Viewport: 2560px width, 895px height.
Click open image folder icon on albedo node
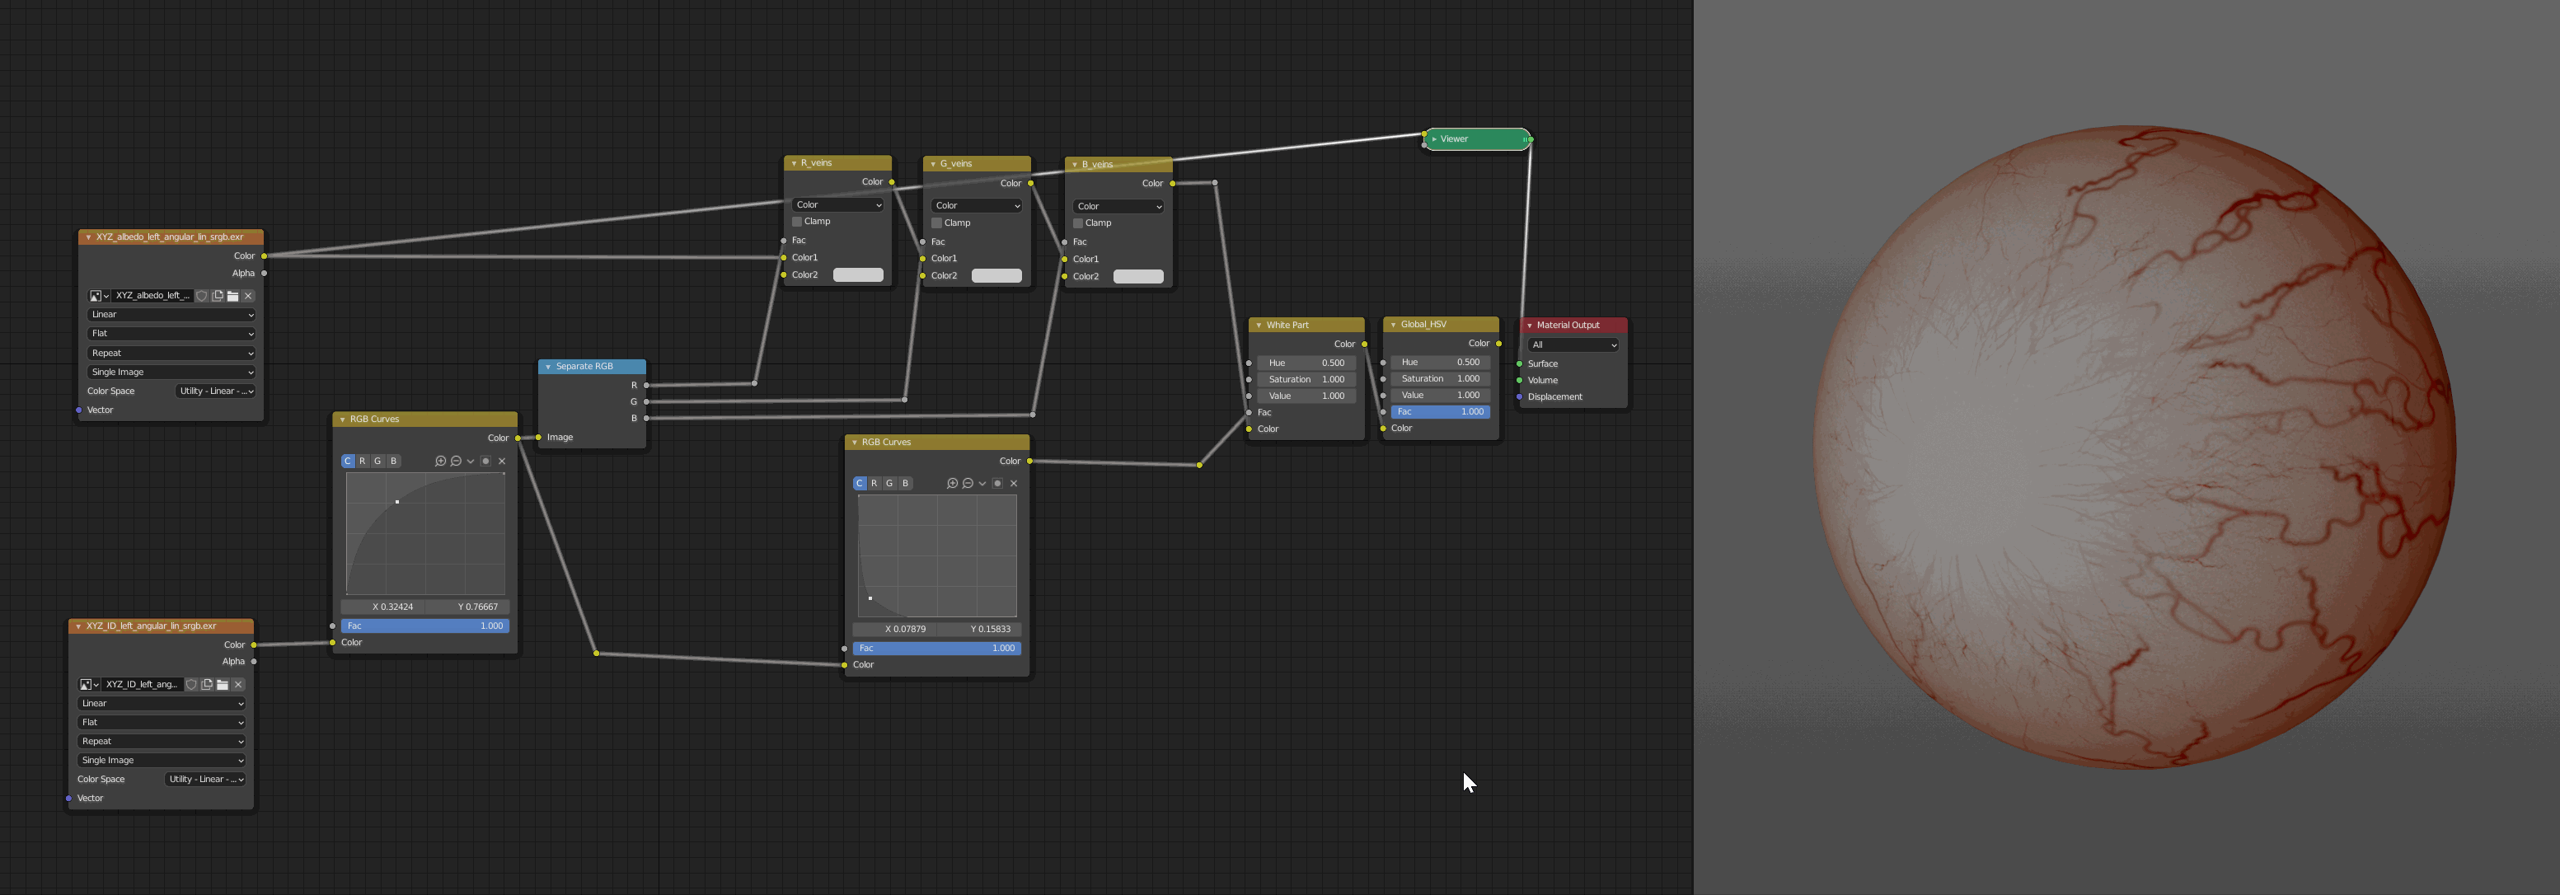pyautogui.click(x=232, y=296)
